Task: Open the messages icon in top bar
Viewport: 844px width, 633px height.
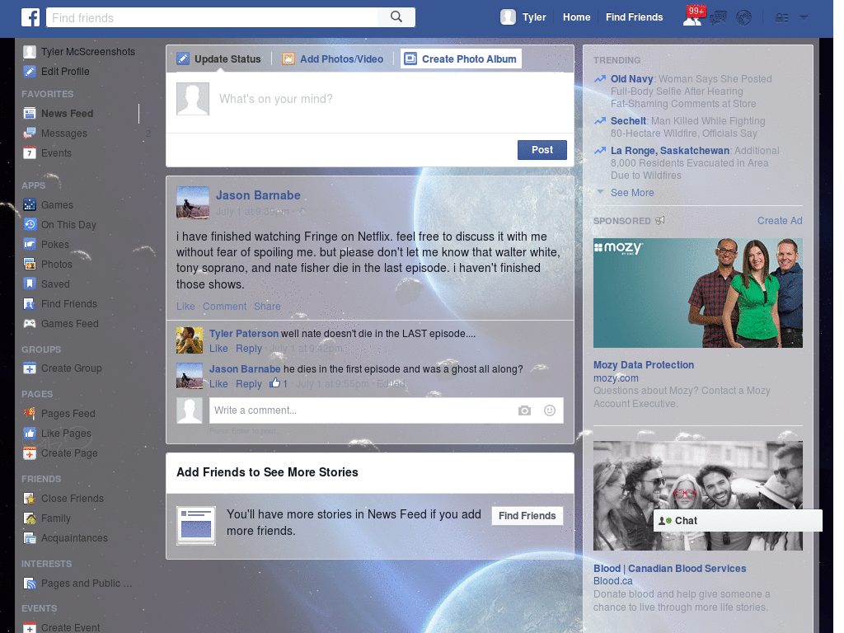Action: pos(718,18)
